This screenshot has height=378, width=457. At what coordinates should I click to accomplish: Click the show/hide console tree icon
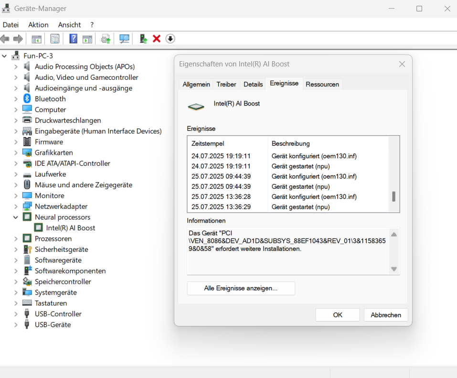pyautogui.click(x=36, y=39)
